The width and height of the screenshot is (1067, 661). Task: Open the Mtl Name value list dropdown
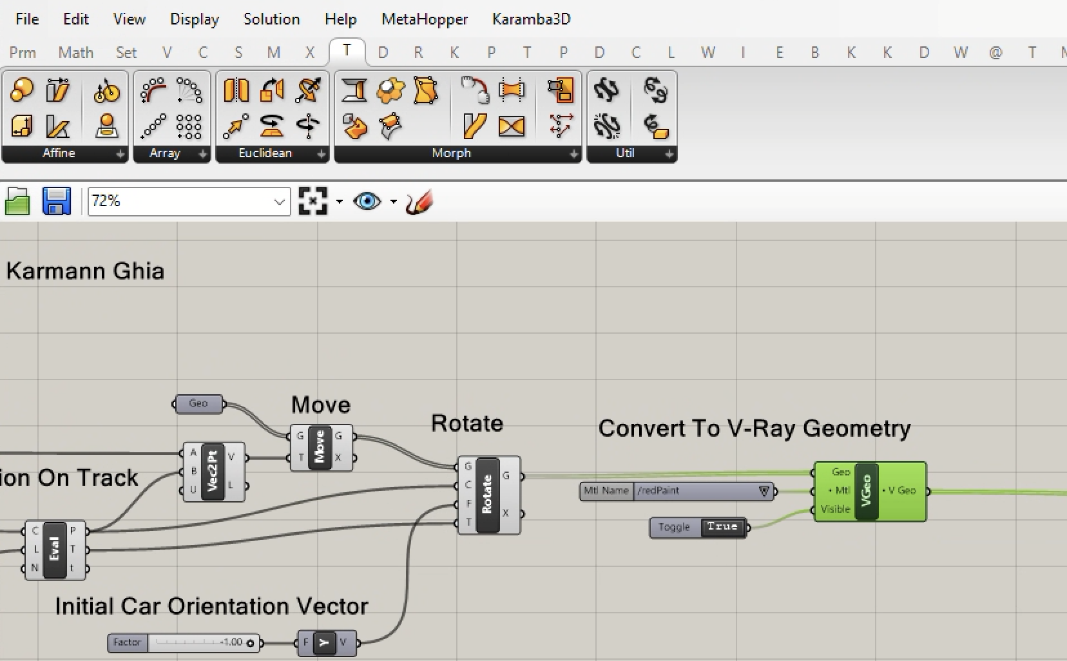click(x=764, y=491)
